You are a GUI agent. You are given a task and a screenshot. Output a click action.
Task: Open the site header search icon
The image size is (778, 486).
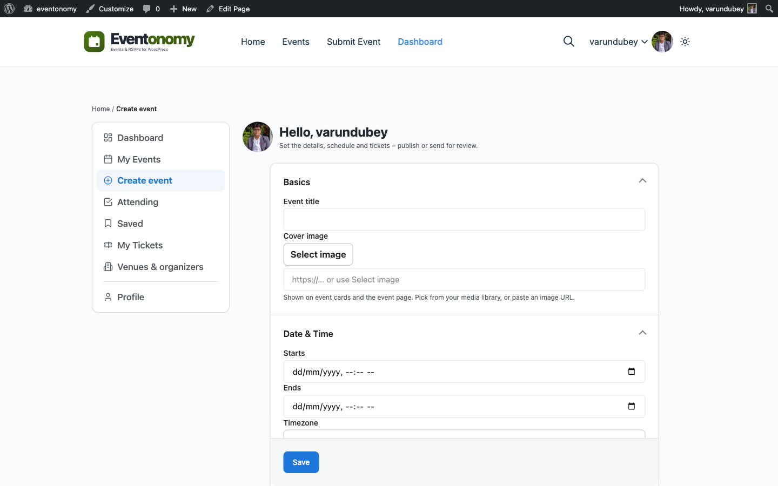[x=568, y=42]
